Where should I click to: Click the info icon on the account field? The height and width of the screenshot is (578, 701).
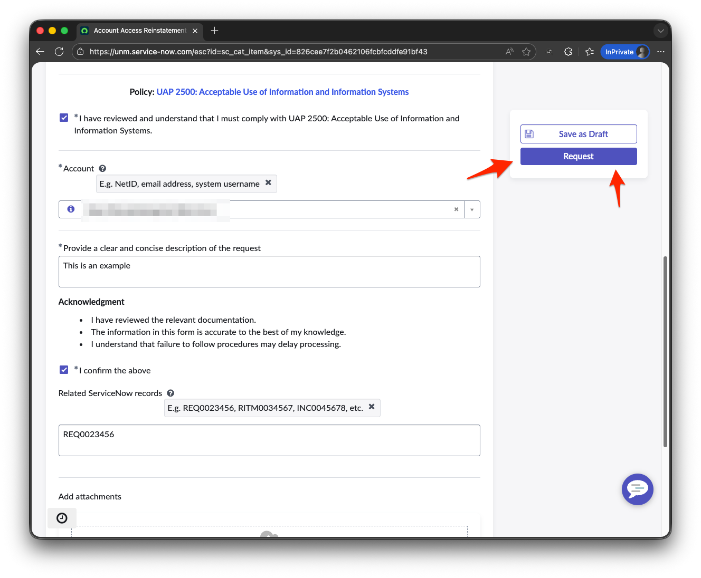tap(70, 209)
